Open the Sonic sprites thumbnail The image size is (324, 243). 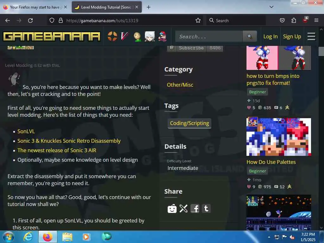(x=278, y=58)
